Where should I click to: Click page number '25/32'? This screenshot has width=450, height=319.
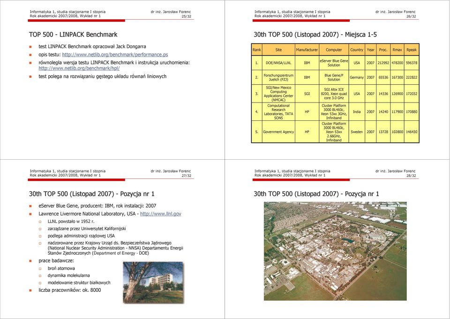(x=186, y=16)
